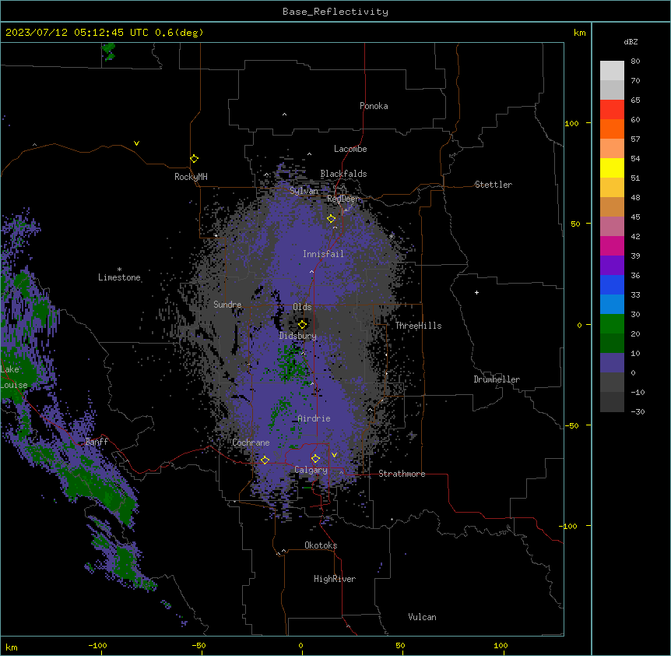Click the Drumheller label
The image size is (671, 656).
point(497,379)
